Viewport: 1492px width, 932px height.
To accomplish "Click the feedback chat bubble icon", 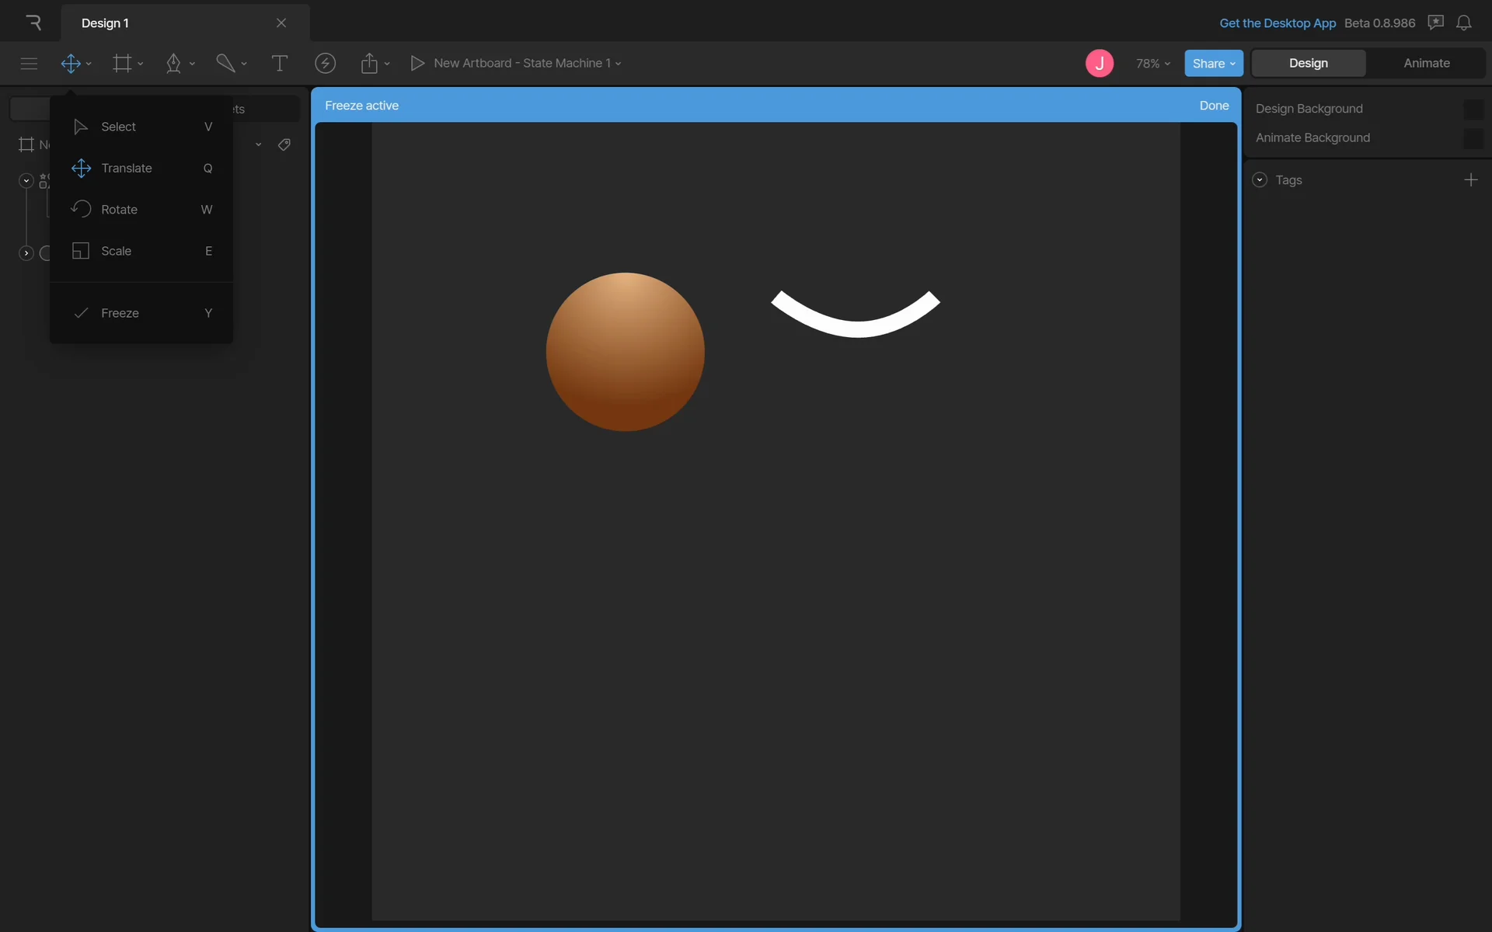I will point(1435,23).
